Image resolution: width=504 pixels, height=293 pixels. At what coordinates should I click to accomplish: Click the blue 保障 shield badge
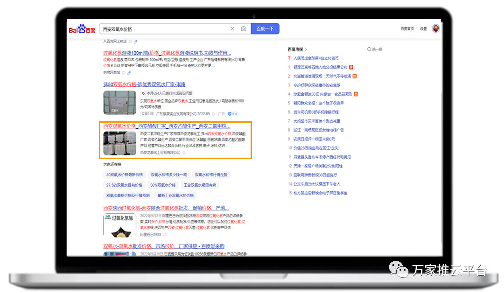coord(235,113)
